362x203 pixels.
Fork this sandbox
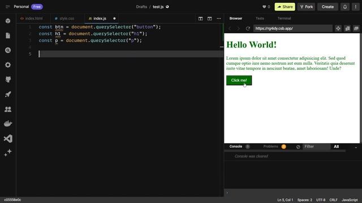[307, 7]
